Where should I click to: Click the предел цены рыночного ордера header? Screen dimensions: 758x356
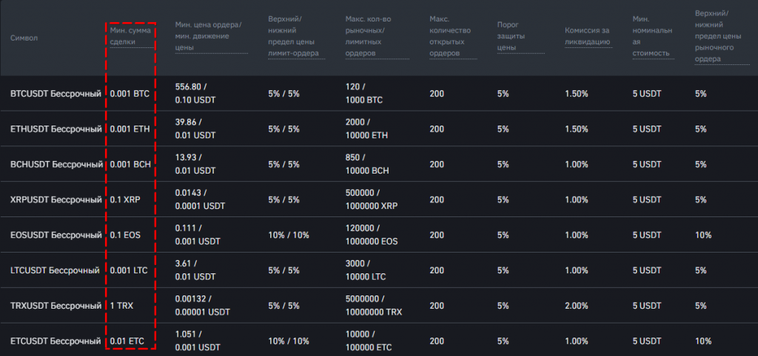(720, 36)
